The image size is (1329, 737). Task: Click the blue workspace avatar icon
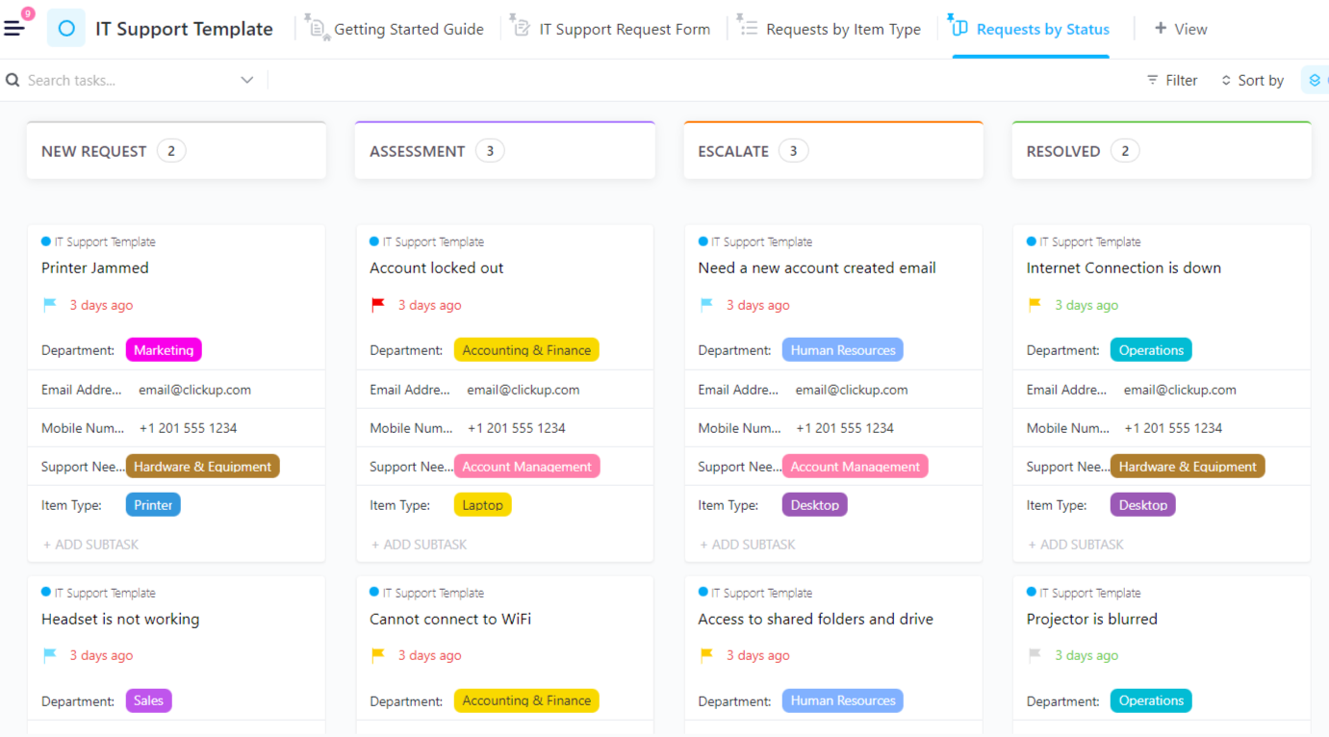[64, 27]
